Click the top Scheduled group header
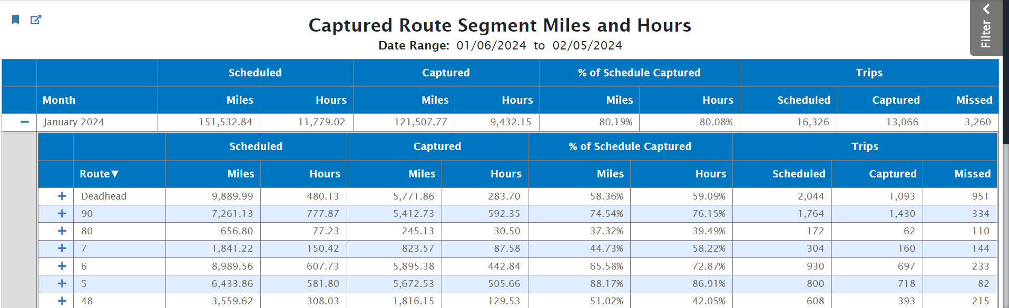 coord(255,73)
